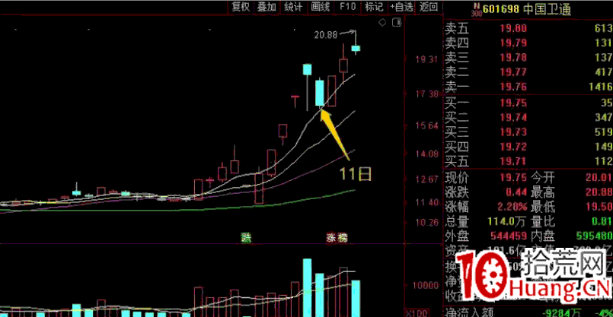Screen dimensions: 613x317
Task: Click price axis label 15.64
Action: coord(427,125)
